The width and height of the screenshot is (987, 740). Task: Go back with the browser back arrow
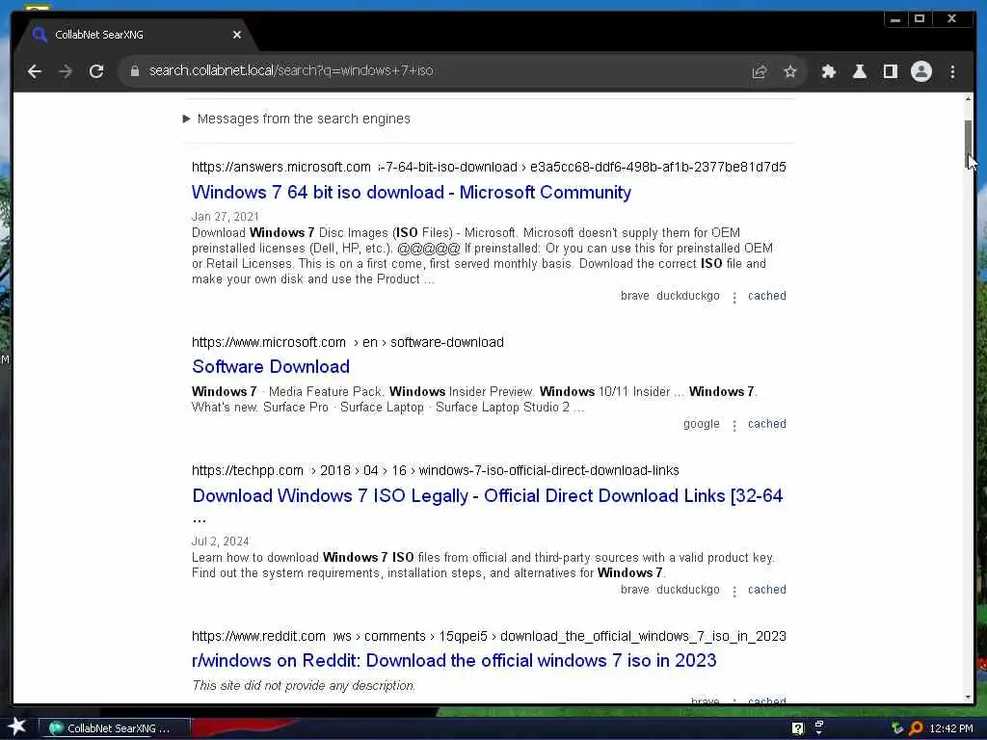(x=35, y=71)
